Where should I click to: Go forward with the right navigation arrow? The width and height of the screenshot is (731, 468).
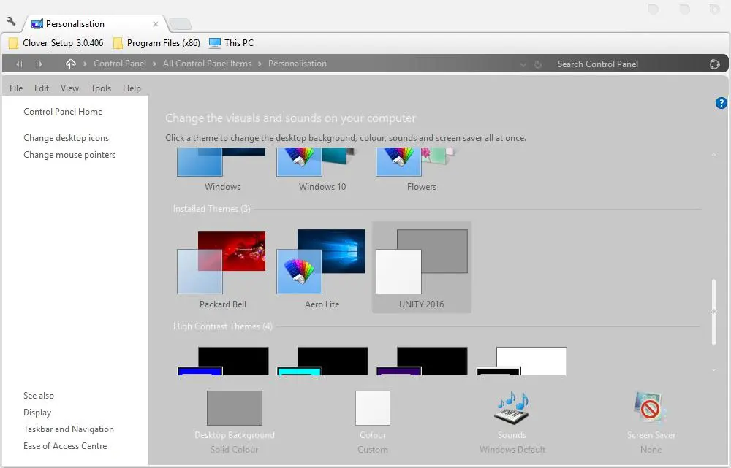(x=39, y=64)
